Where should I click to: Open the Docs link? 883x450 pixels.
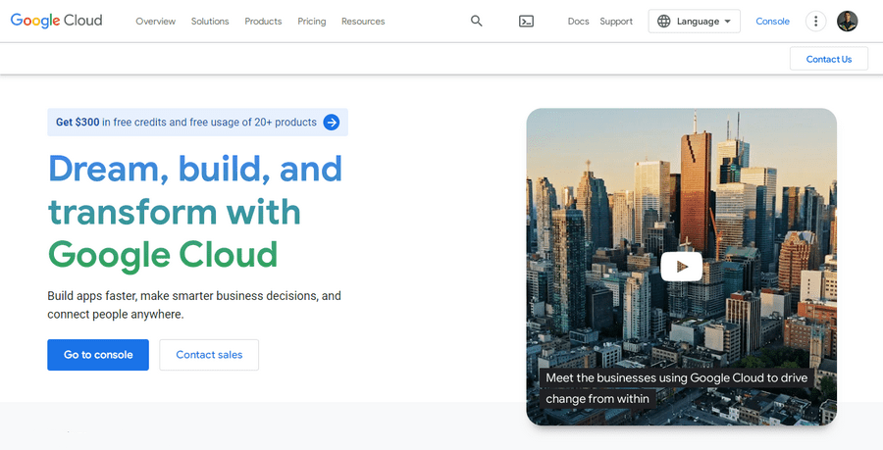pos(578,22)
